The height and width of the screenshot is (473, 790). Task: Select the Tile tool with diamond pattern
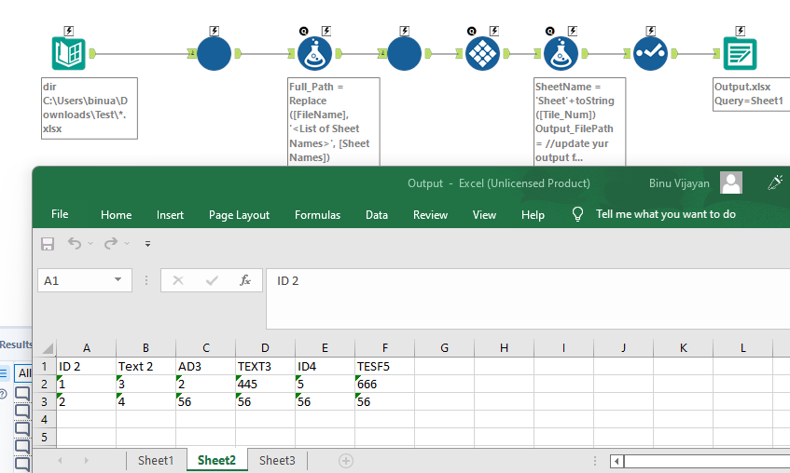pos(482,54)
